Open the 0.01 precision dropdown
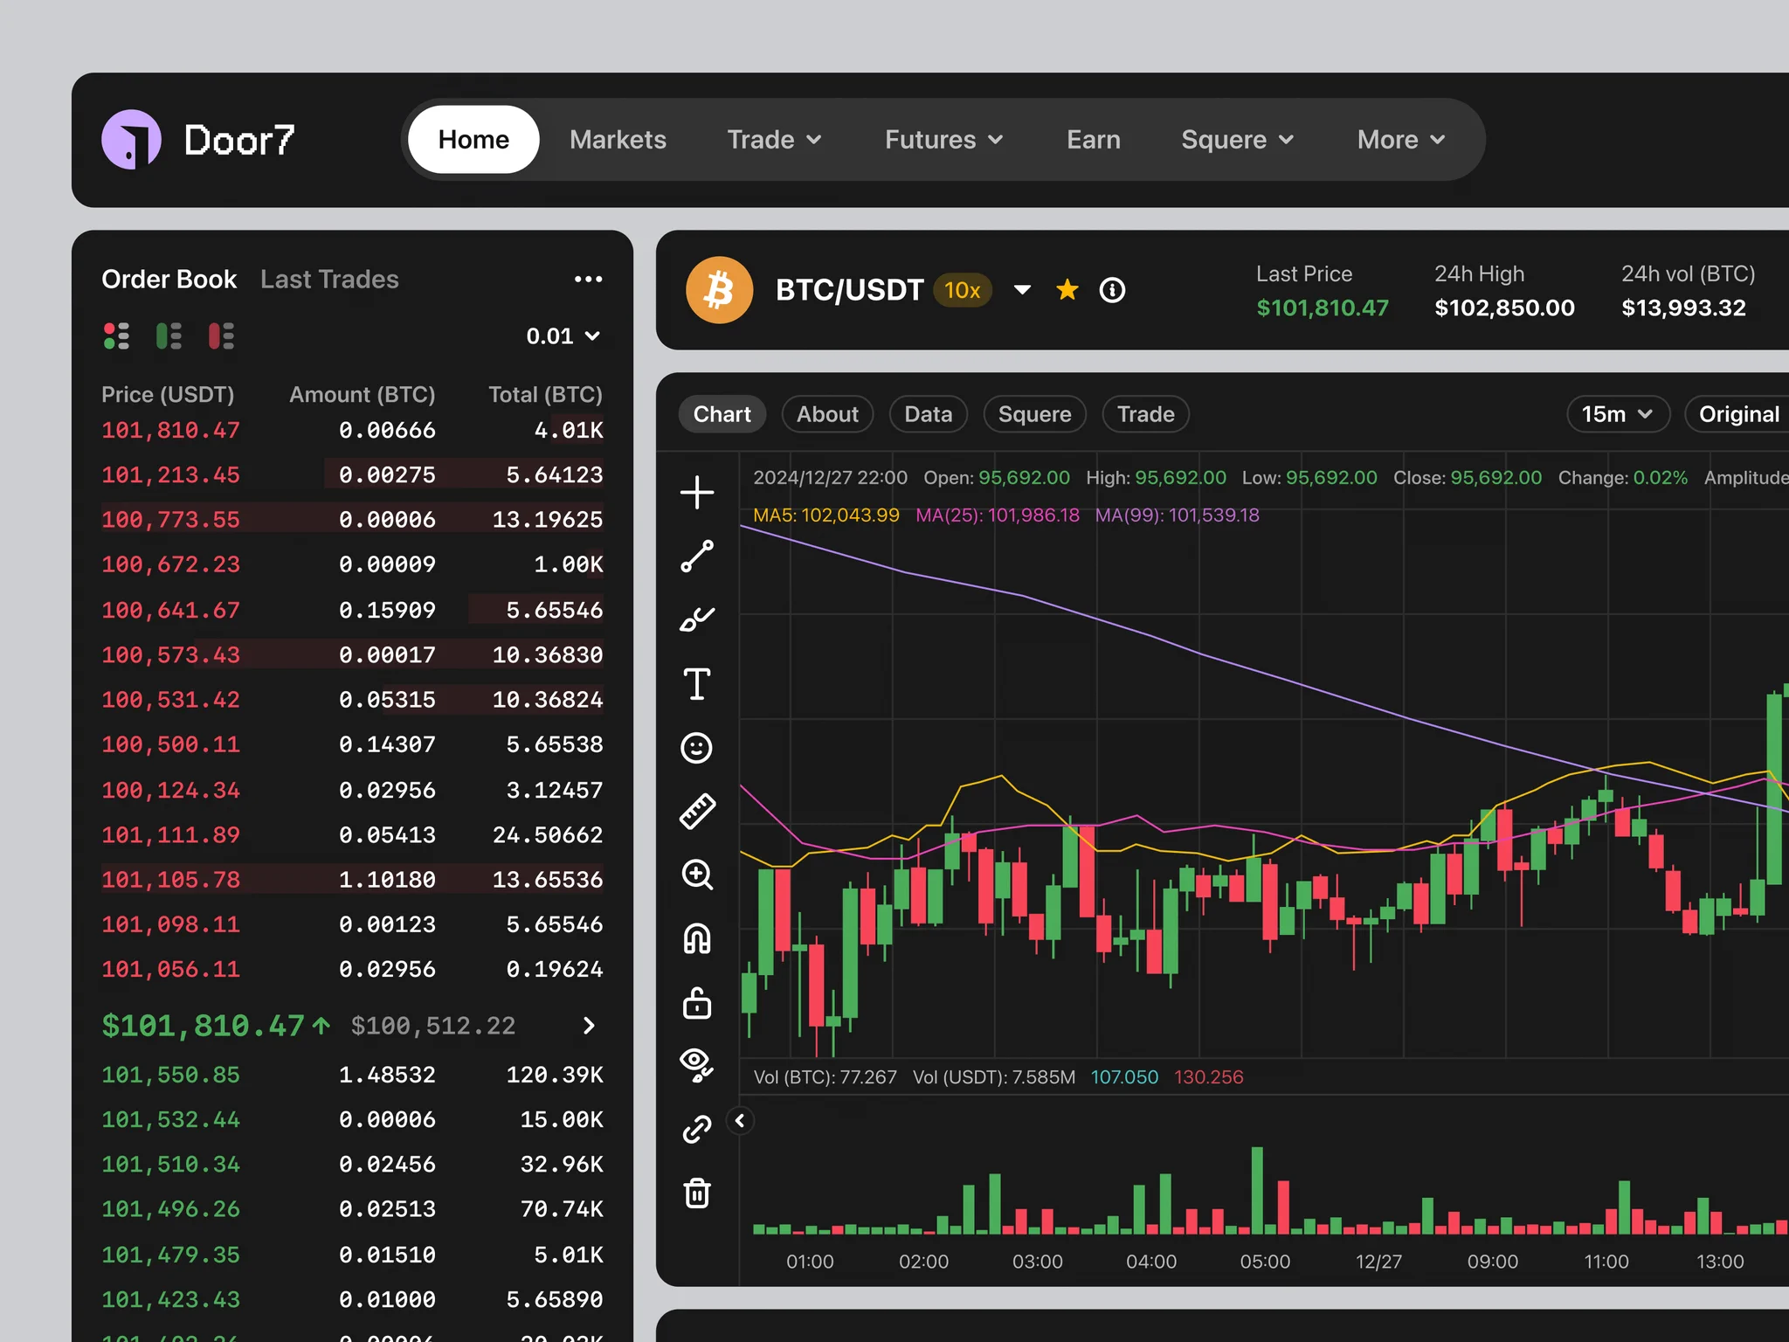Screen dimensions: 1789x1342 (563, 336)
